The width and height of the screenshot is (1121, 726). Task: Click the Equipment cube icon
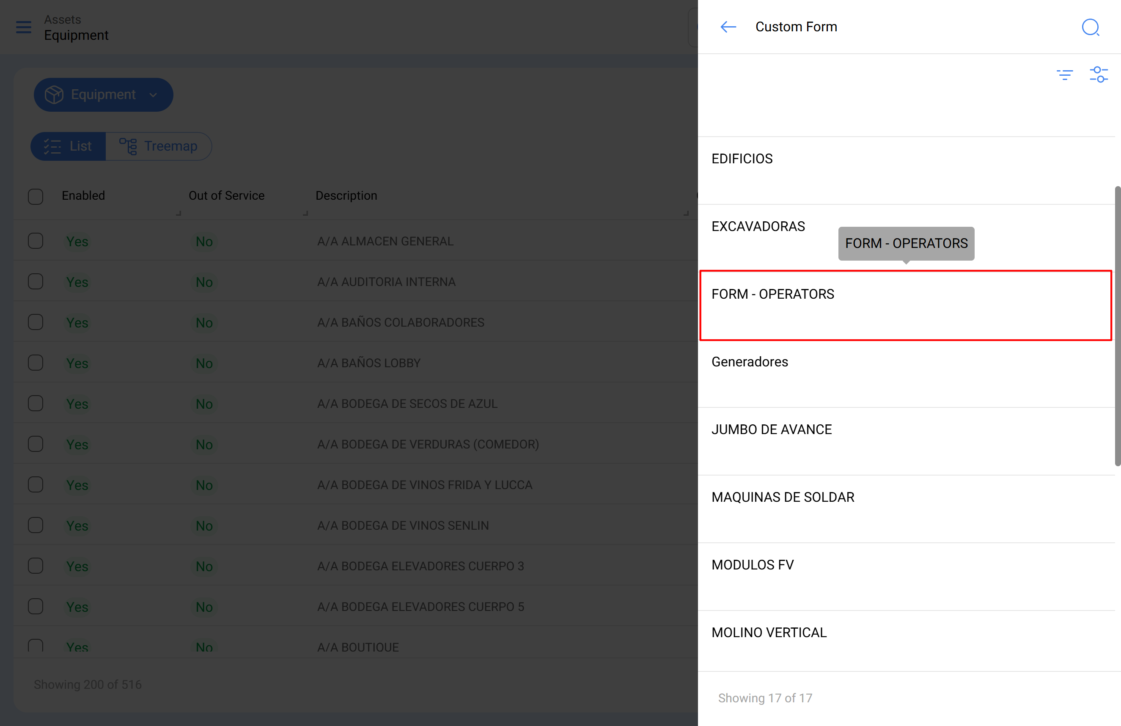coord(54,95)
